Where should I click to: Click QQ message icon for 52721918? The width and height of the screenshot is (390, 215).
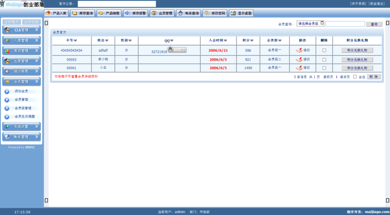click(177, 50)
